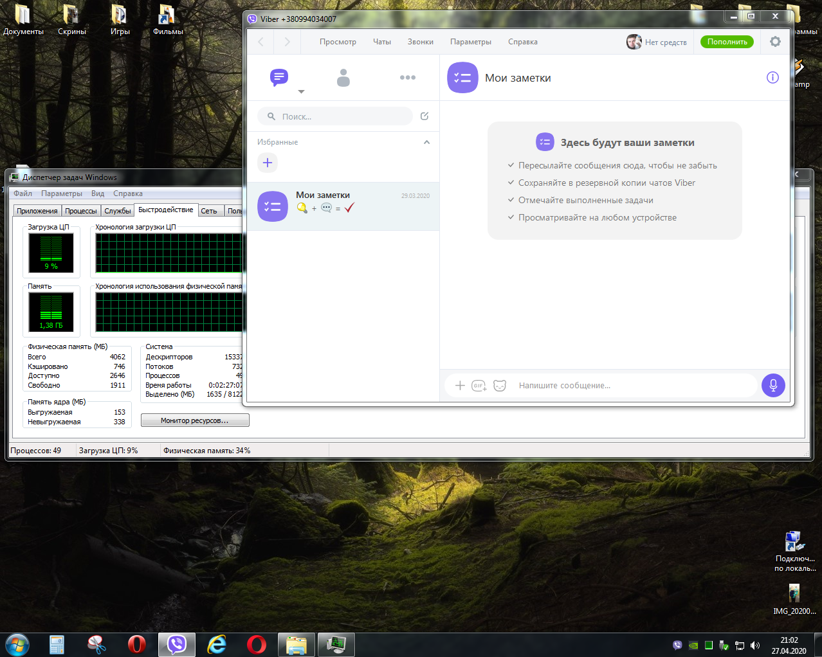Open Viber settings gear icon
Viewport: 822px width, 657px height.
coord(775,42)
